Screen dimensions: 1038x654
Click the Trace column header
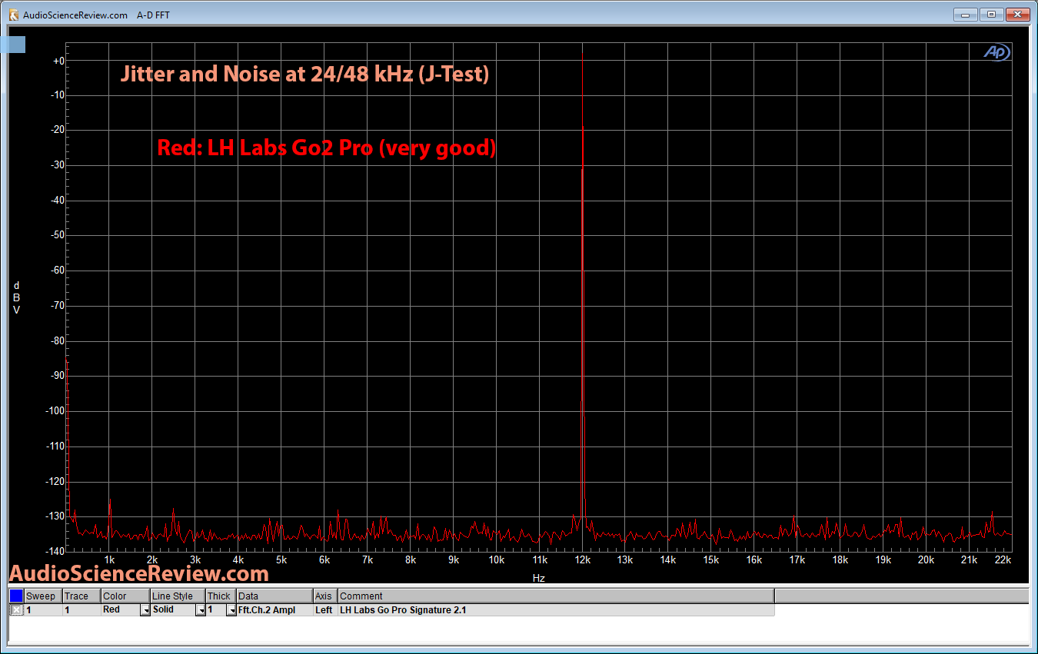pyautogui.click(x=82, y=596)
